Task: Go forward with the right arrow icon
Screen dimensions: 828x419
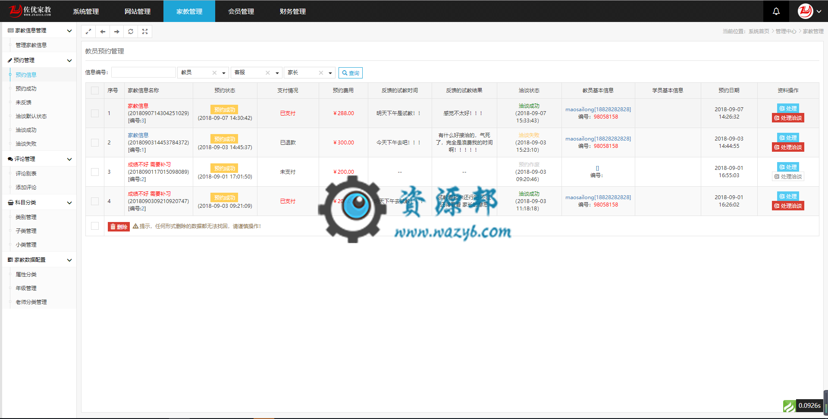Action: click(117, 31)
